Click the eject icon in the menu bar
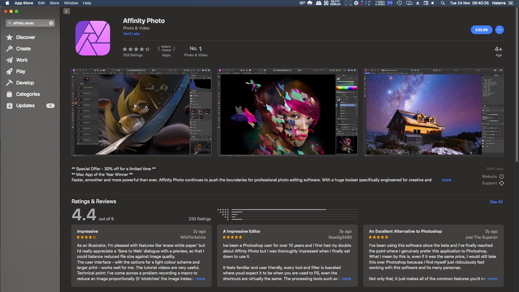 418,3
